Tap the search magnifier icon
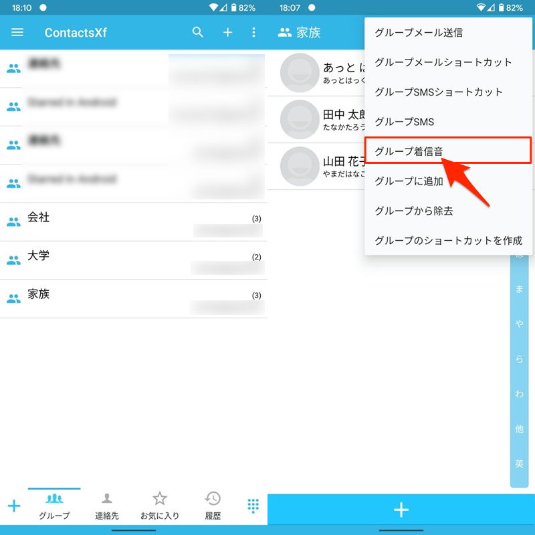Screen dimensions: 535x535 point(198,32)
